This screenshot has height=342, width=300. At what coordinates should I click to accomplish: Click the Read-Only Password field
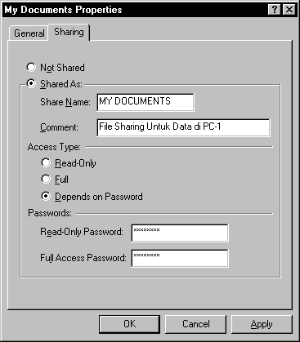[x=180, y=233]
